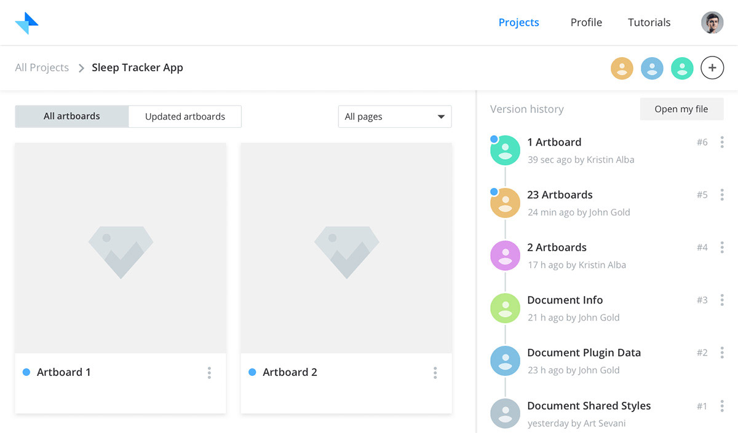
Task: Click the teal collaborator avatar in header
Action: click(682, 68)
